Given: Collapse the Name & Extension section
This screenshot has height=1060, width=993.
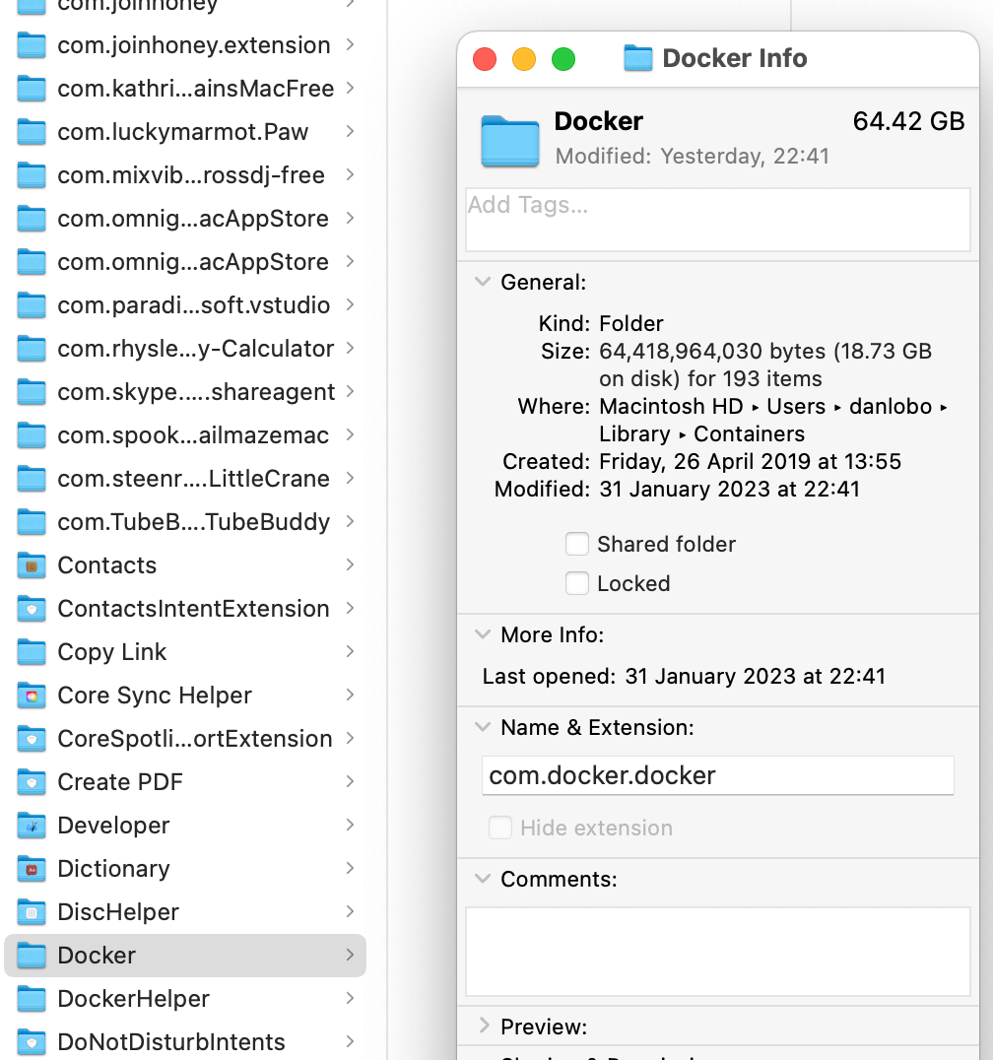Looking at the screenshot, I should point(483,727).
